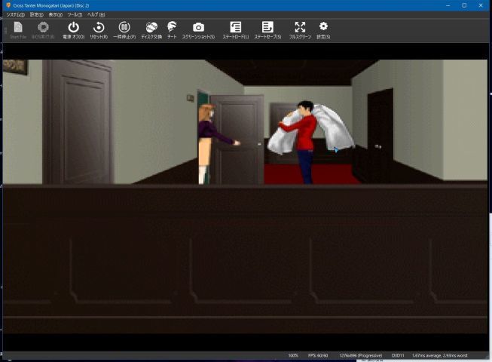Close the emulator window
The image size is (492, 362).
481,5
